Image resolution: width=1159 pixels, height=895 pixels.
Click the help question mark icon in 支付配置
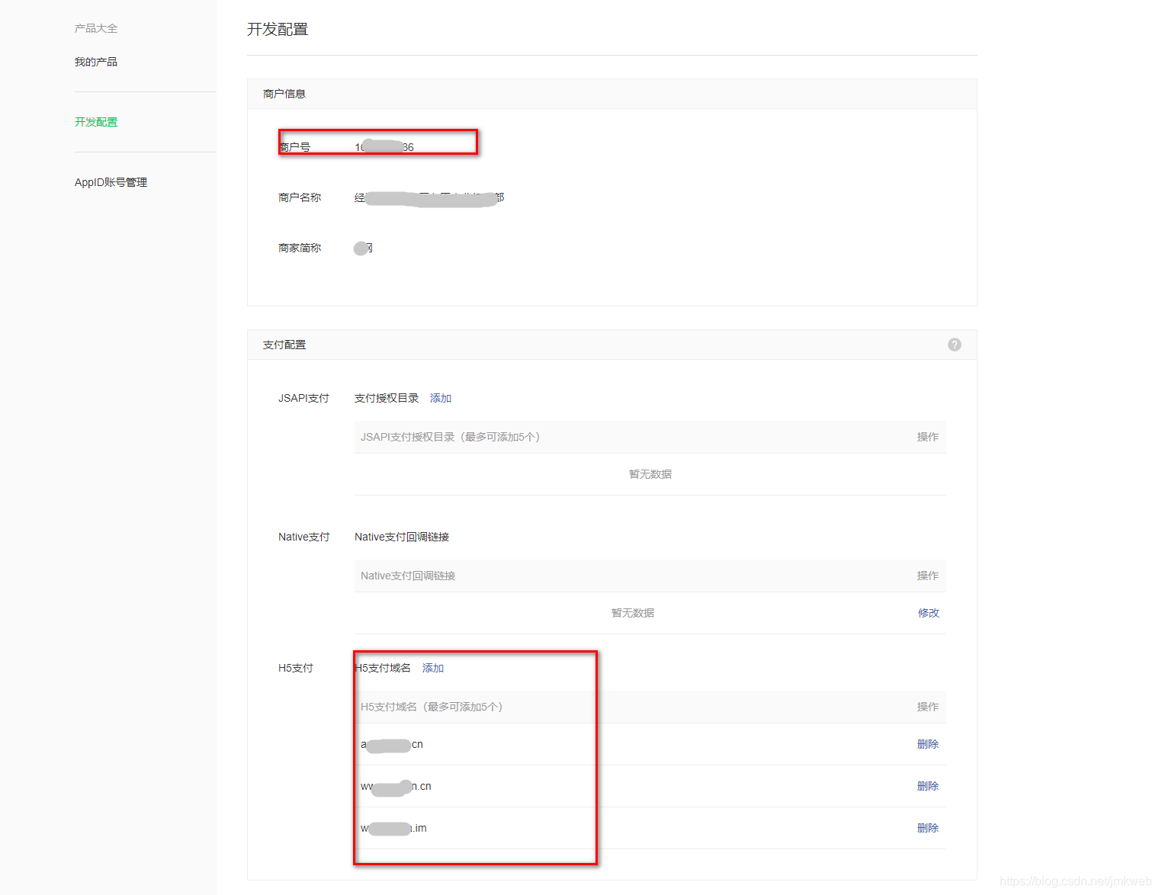point(955,345)
